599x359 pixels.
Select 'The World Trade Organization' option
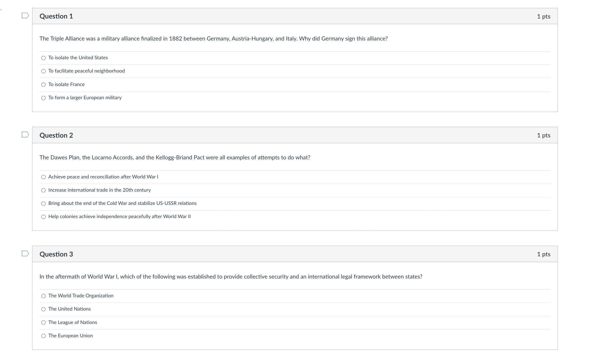[44, 296]
